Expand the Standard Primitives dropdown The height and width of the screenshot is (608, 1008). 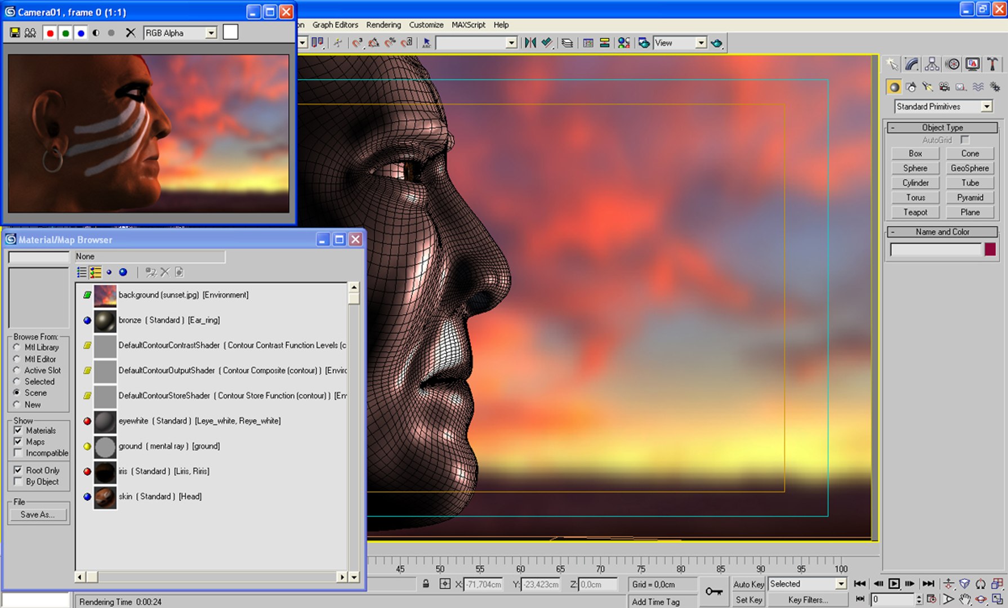pyautogui.click(x=943, y=106)
